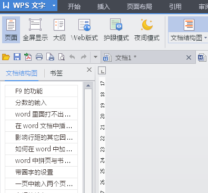Go to heading F9 的功能

click(41, 91)
